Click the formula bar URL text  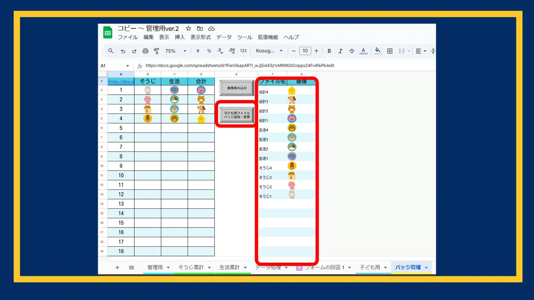coord(240,66)
